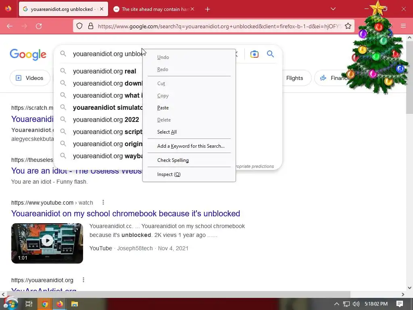
Task: Click the Google search text box
Action: [x=107, y=54]
